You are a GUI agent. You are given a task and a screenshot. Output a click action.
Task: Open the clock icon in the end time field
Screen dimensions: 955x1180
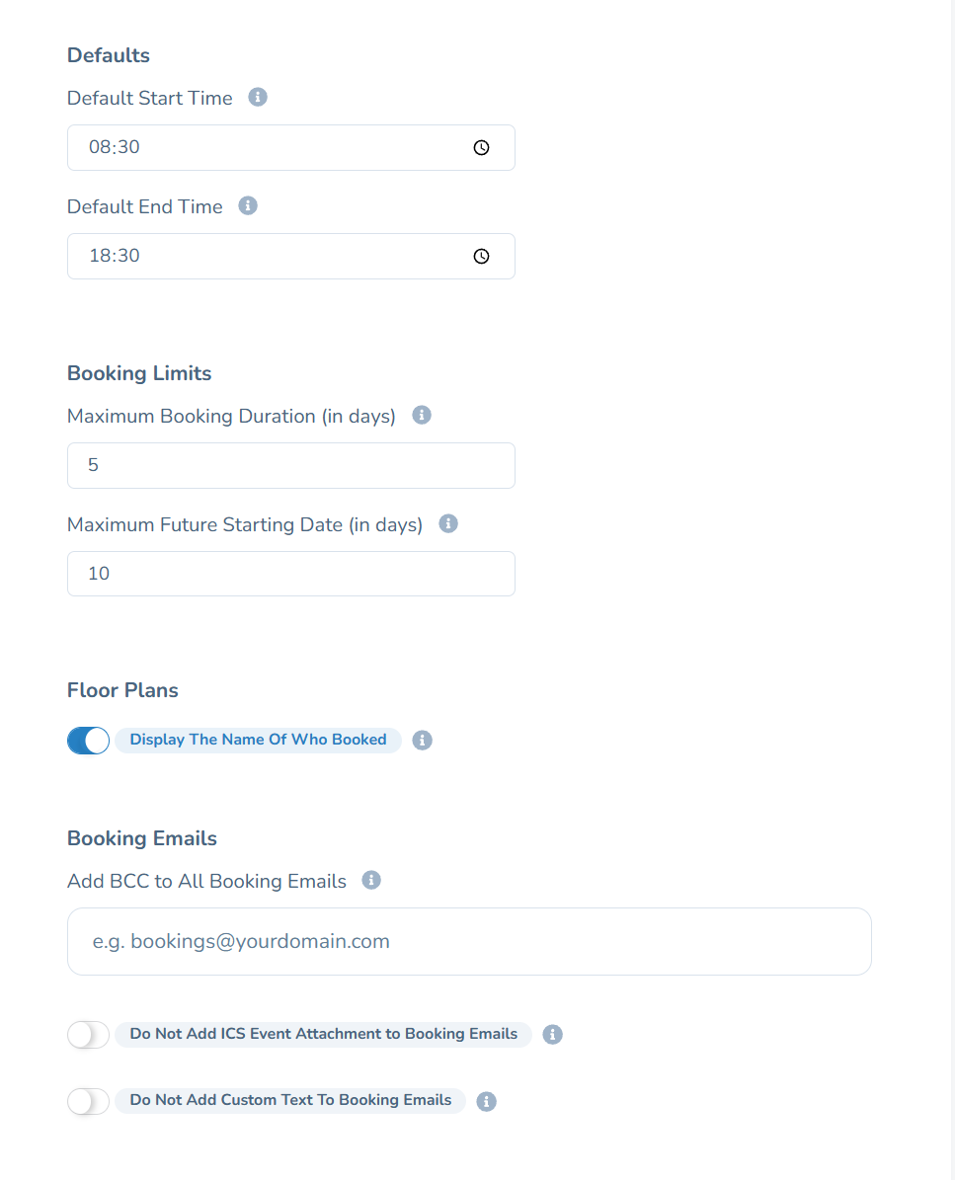[481, 255]
